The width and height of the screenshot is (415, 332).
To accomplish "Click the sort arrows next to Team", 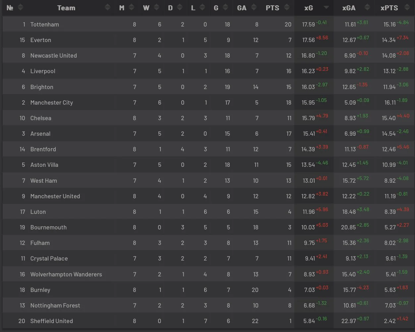I will point(107,8).
